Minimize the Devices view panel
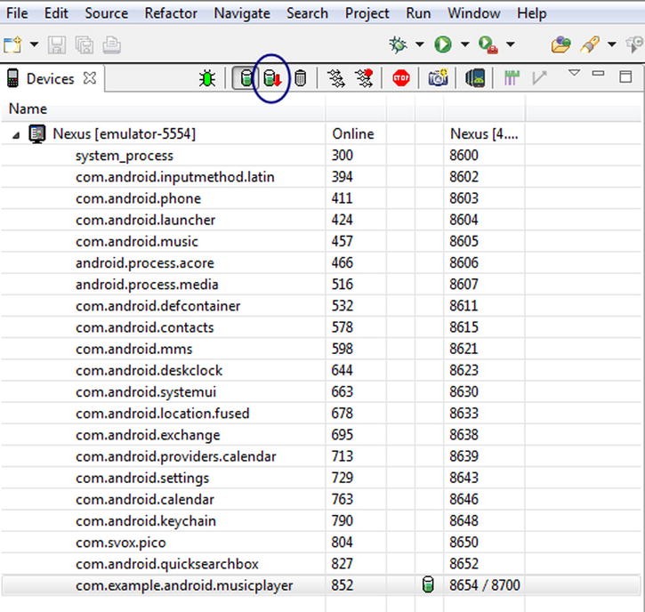 pyautogui.click(x=598, y=74)
